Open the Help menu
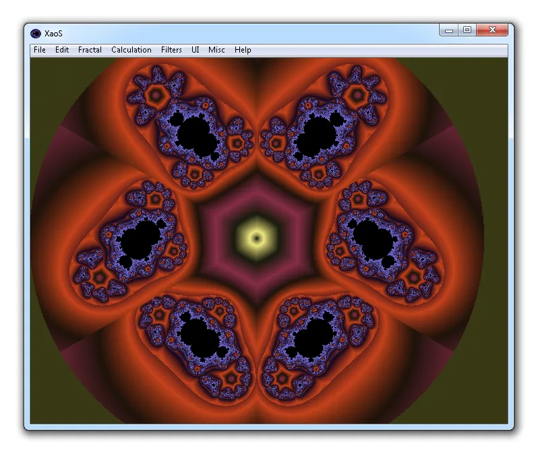This screenshot has width=534, height=454. pos(243,50)
